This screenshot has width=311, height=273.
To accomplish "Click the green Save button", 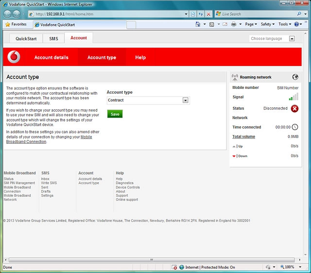I will click(x=115, y=114).
